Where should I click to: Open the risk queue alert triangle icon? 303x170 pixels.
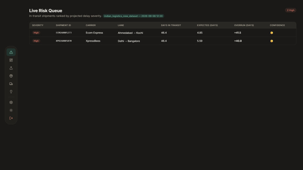(x=11, y=52)
